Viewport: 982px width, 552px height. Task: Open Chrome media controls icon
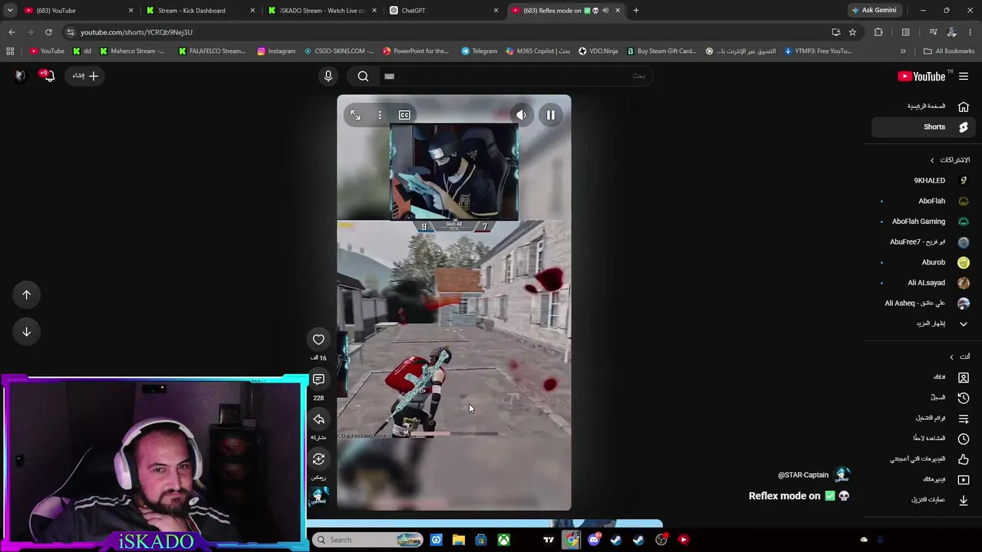pos(933,32)
